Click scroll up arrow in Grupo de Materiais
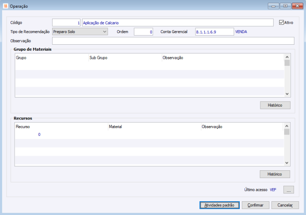Viewport: 306px width, 215px height. tap(287, 57)
